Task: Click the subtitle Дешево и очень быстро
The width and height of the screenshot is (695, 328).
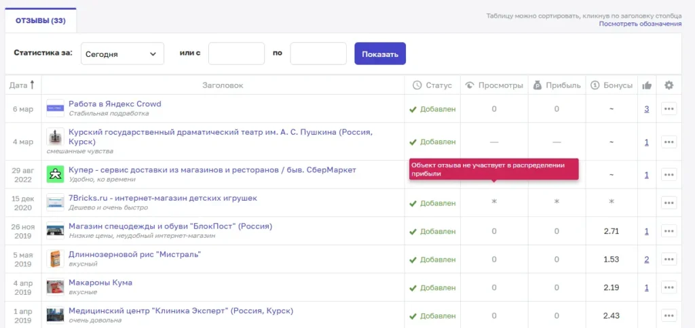Action: click(x=108, y=207)
